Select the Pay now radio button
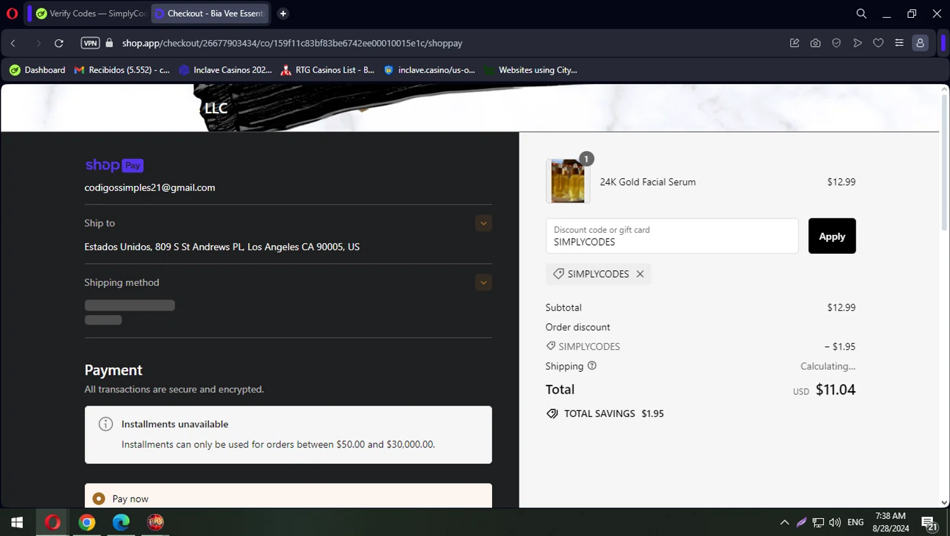The image size is (950, 536). pos(99,499)
